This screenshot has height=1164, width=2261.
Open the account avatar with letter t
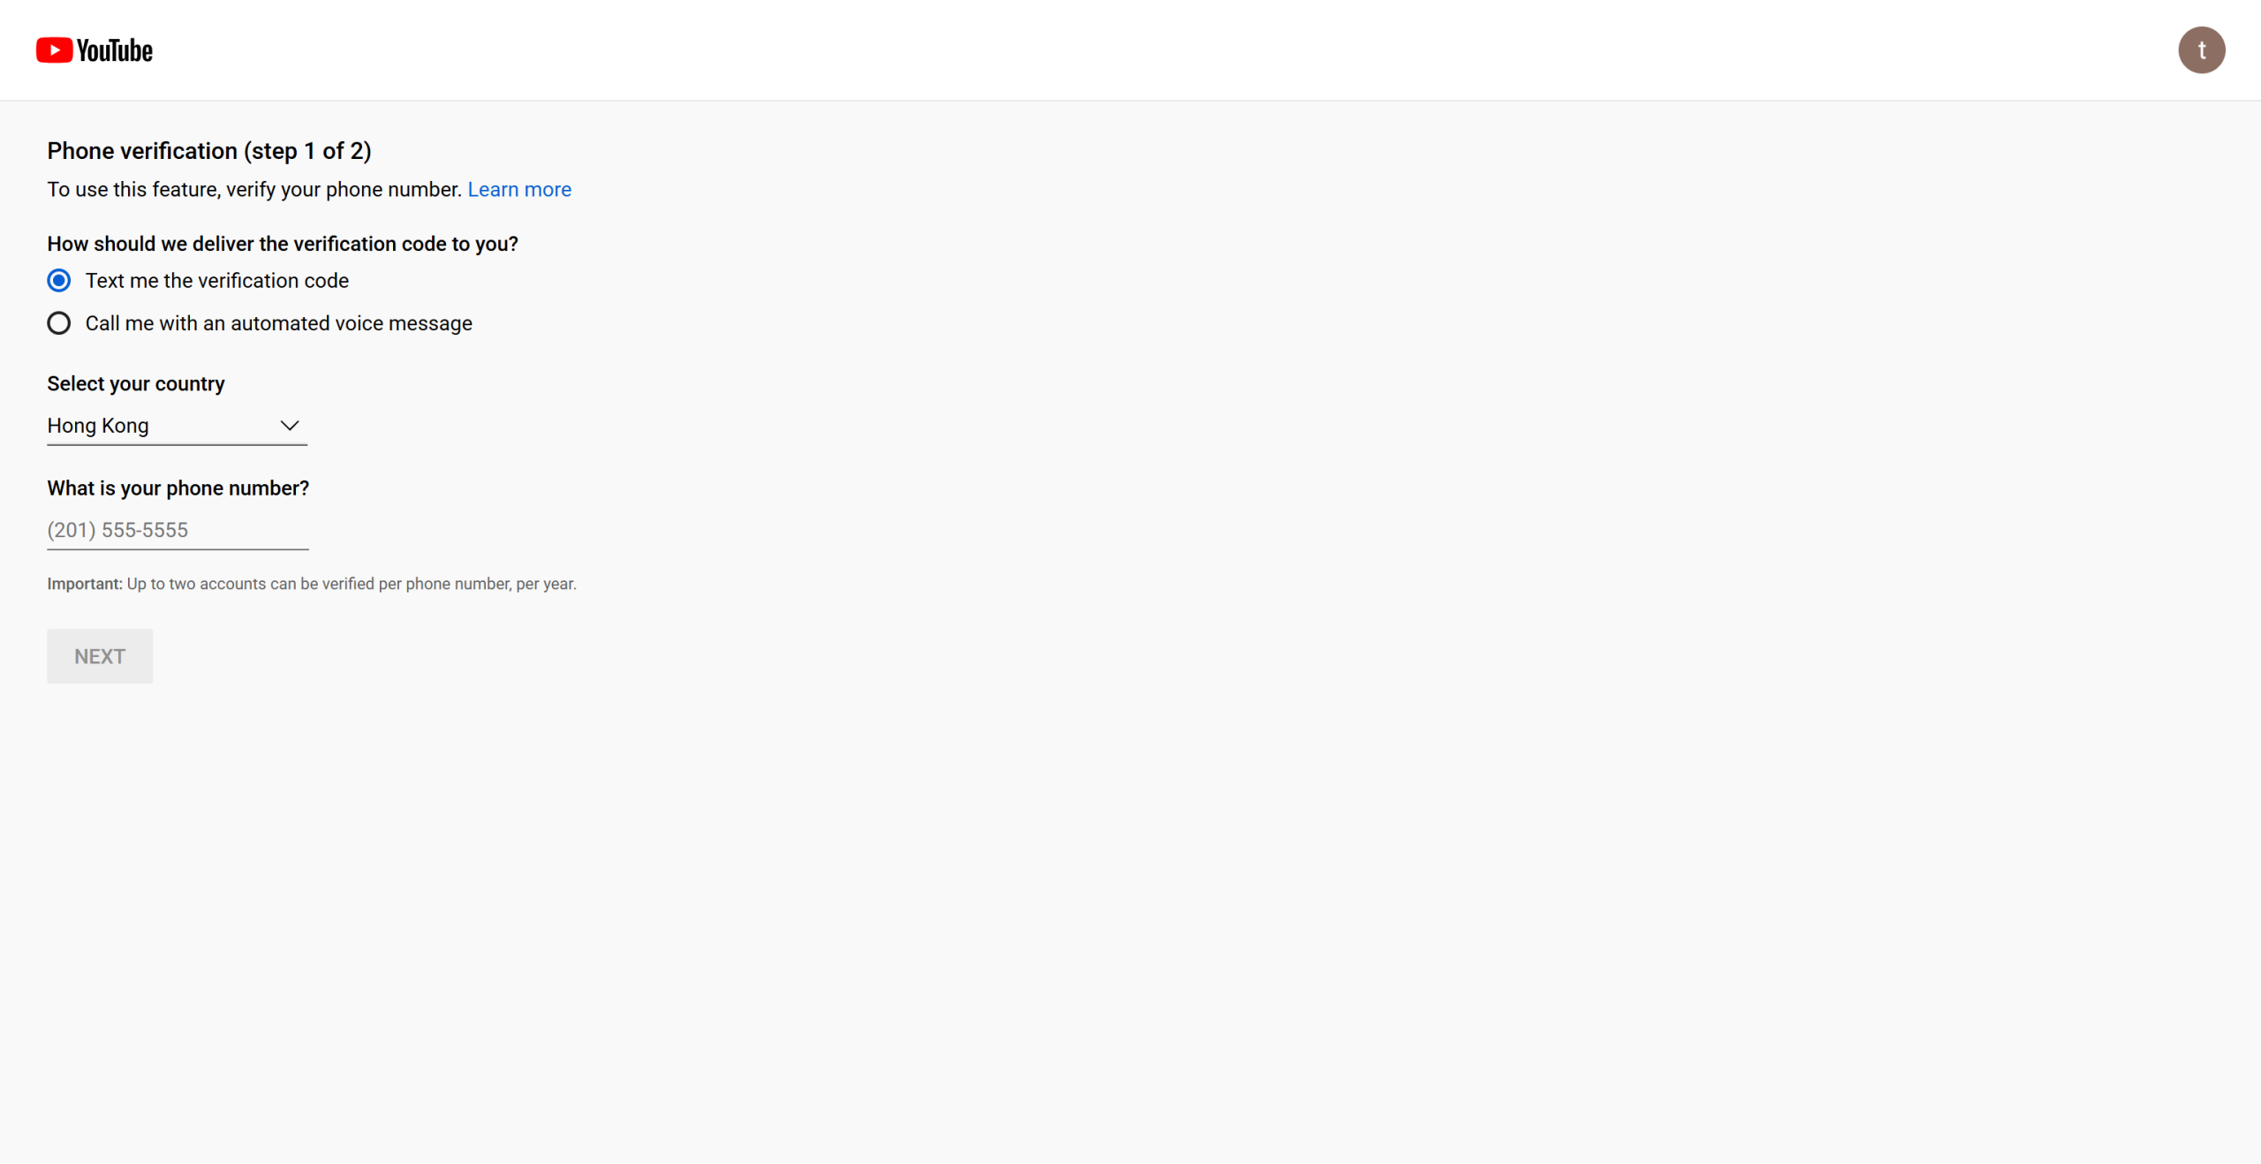click(x=2201, y=50)
